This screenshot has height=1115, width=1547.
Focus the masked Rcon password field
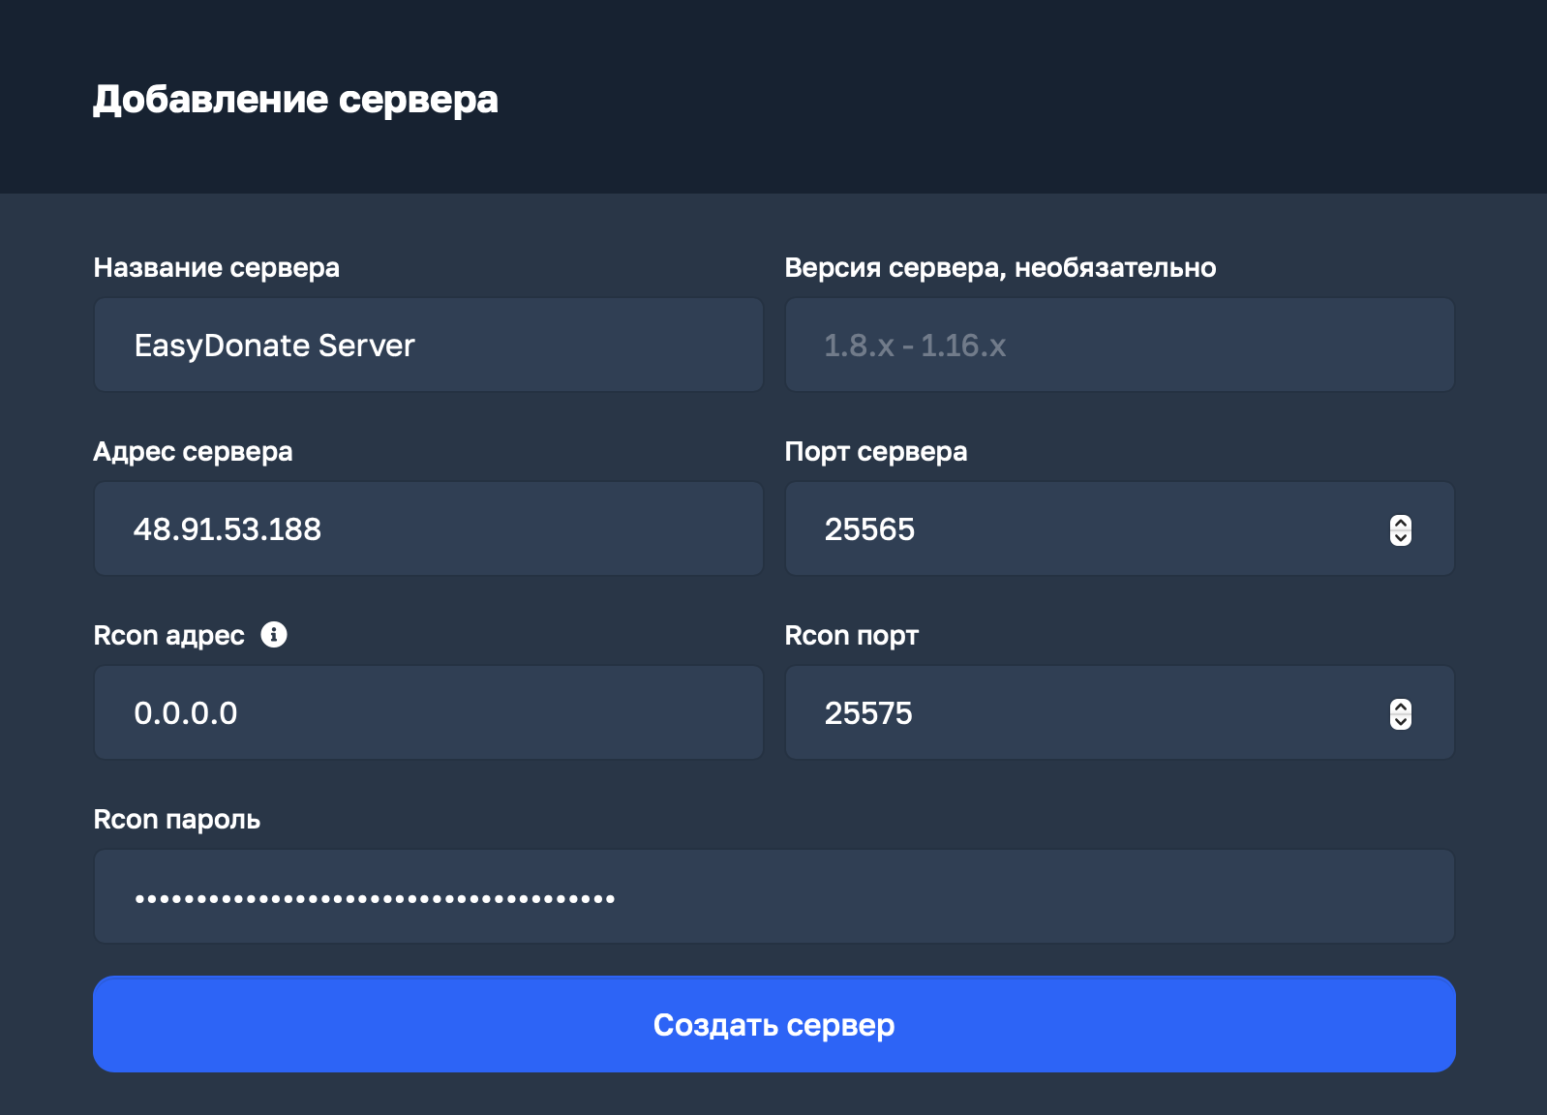tap(774, 897)
